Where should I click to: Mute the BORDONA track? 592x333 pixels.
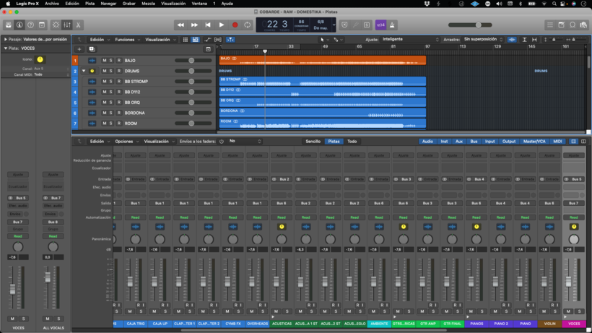point(105,113)
